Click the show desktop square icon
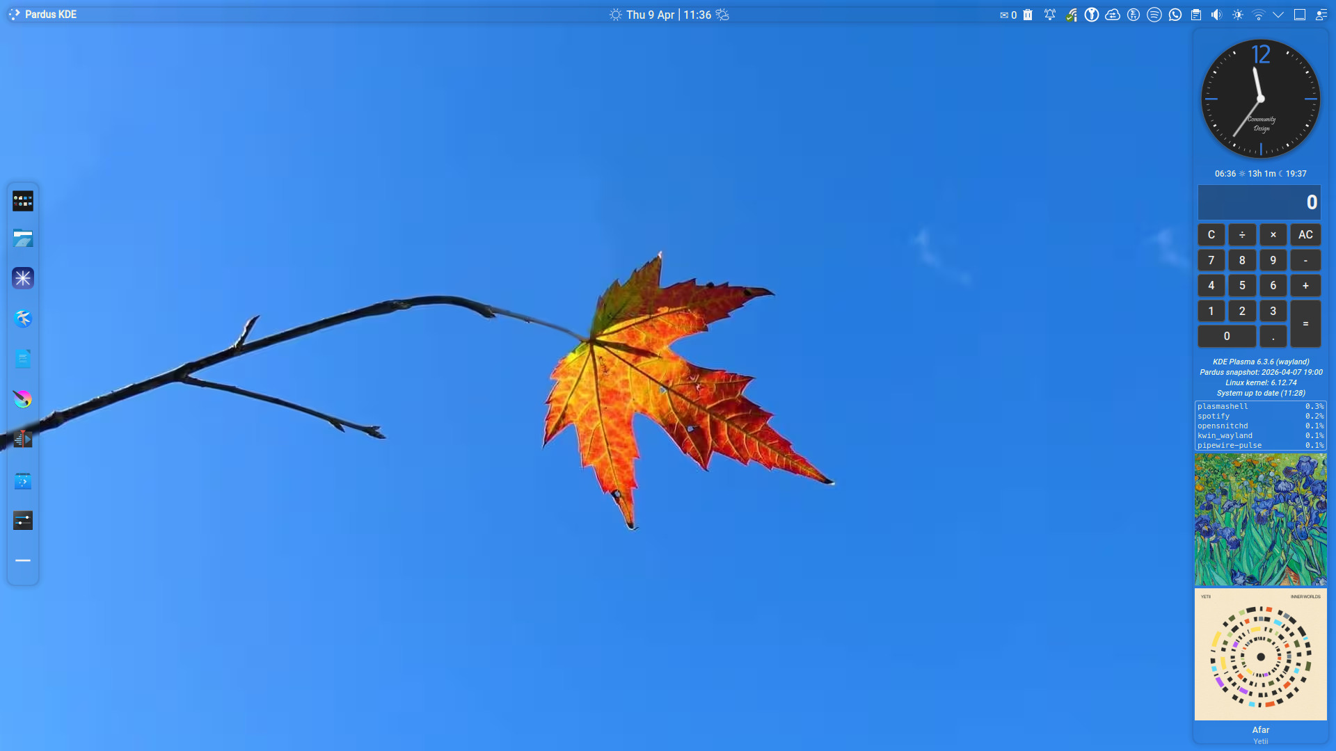The height and width of the screenshot is (751, 1336). pos(1299,15)
